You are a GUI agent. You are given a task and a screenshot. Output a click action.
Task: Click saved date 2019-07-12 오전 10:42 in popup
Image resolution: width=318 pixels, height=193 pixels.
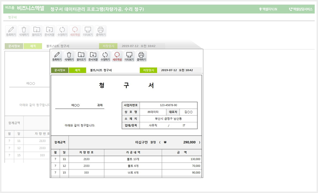177,70
